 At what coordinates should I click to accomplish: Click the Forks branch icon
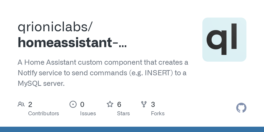[x=144, y=104]
